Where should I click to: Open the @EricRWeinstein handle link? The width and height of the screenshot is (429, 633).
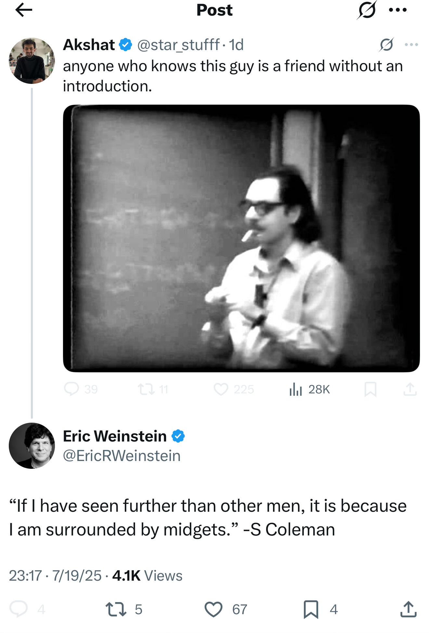122,456
